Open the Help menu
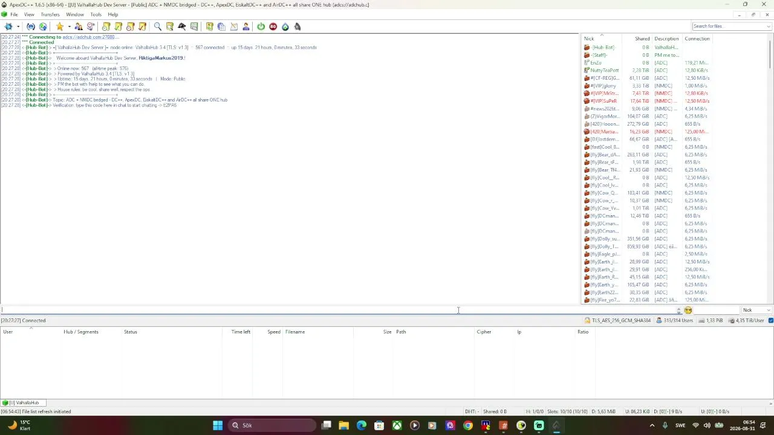The image size is (774, 435). [113, 14]
